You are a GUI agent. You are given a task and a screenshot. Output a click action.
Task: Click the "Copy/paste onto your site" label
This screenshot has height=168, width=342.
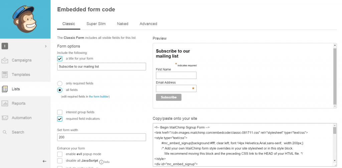(175, 118)
